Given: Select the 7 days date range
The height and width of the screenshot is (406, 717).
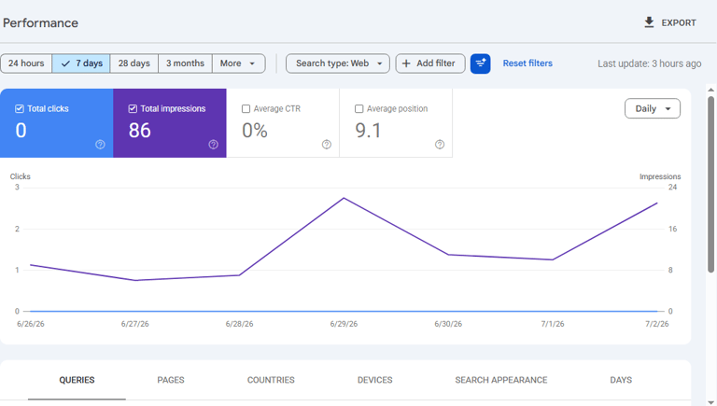Looking at the screenshot, I should tap(81, 63).
